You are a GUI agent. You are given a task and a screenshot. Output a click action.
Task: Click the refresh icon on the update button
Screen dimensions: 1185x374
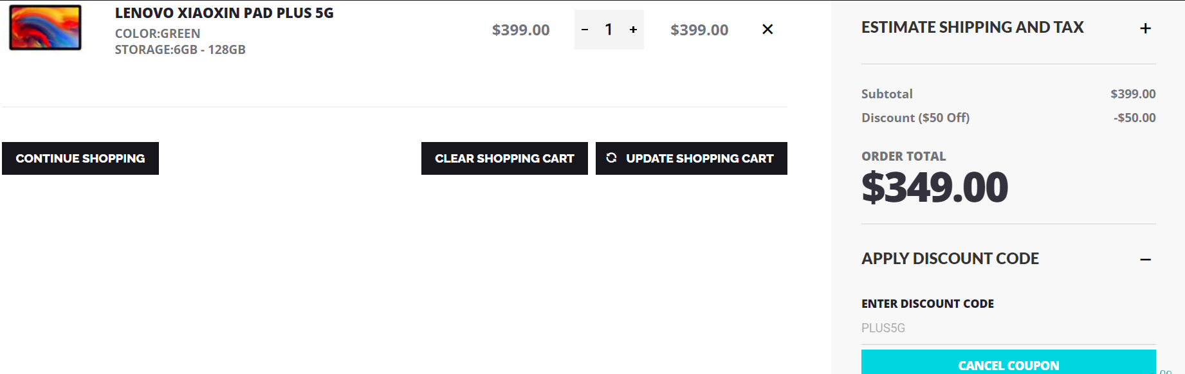coord(612,158)
